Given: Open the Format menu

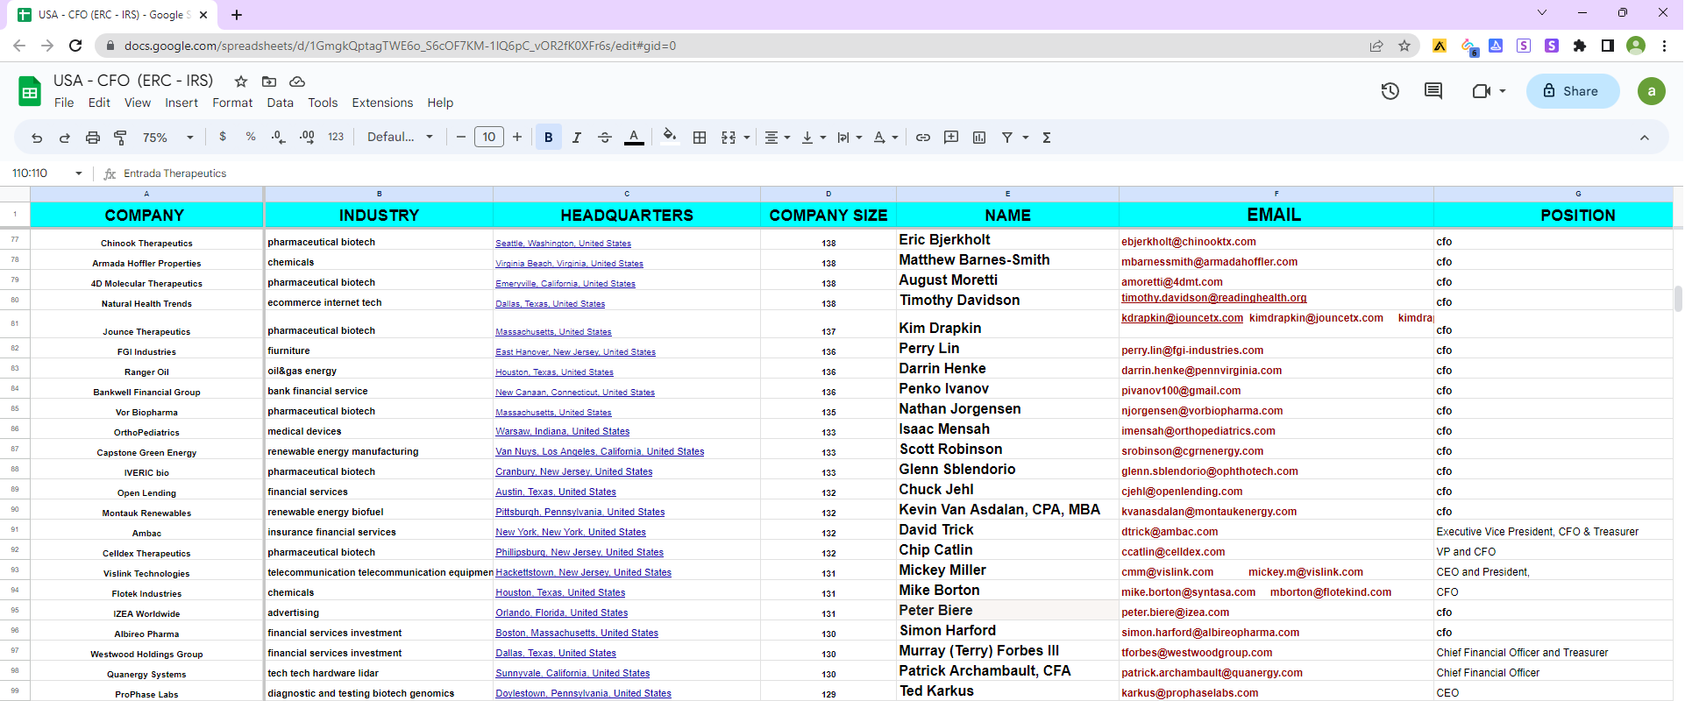Looking at the screenshot, I should tap(232, 103).
